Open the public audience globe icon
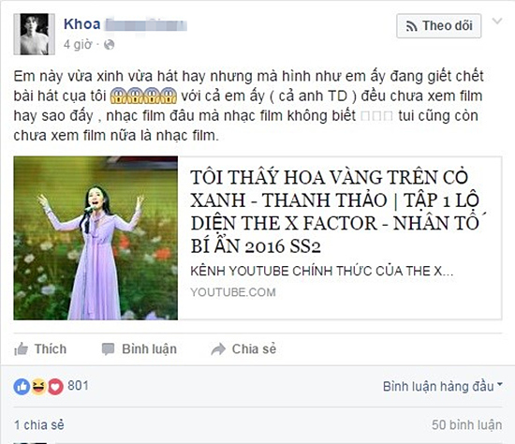Screen dimensions: 515x444 [x=109, y=44]
